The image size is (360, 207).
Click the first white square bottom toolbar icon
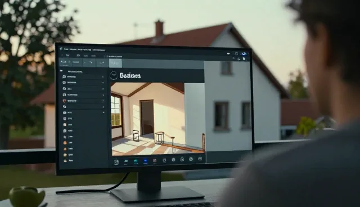(116, 162)
